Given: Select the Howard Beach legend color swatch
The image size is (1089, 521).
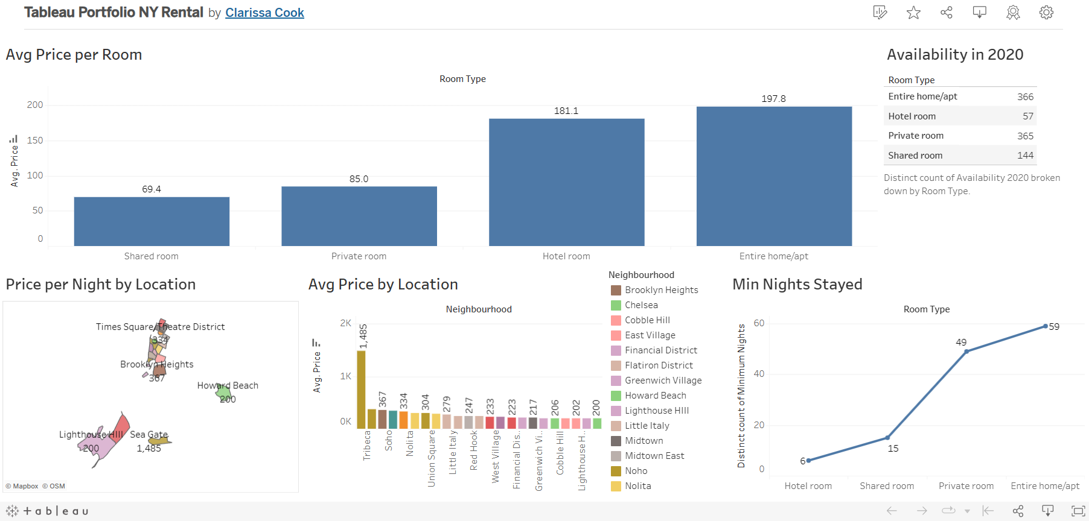Looking at the screenshot, I should (616, 396).
